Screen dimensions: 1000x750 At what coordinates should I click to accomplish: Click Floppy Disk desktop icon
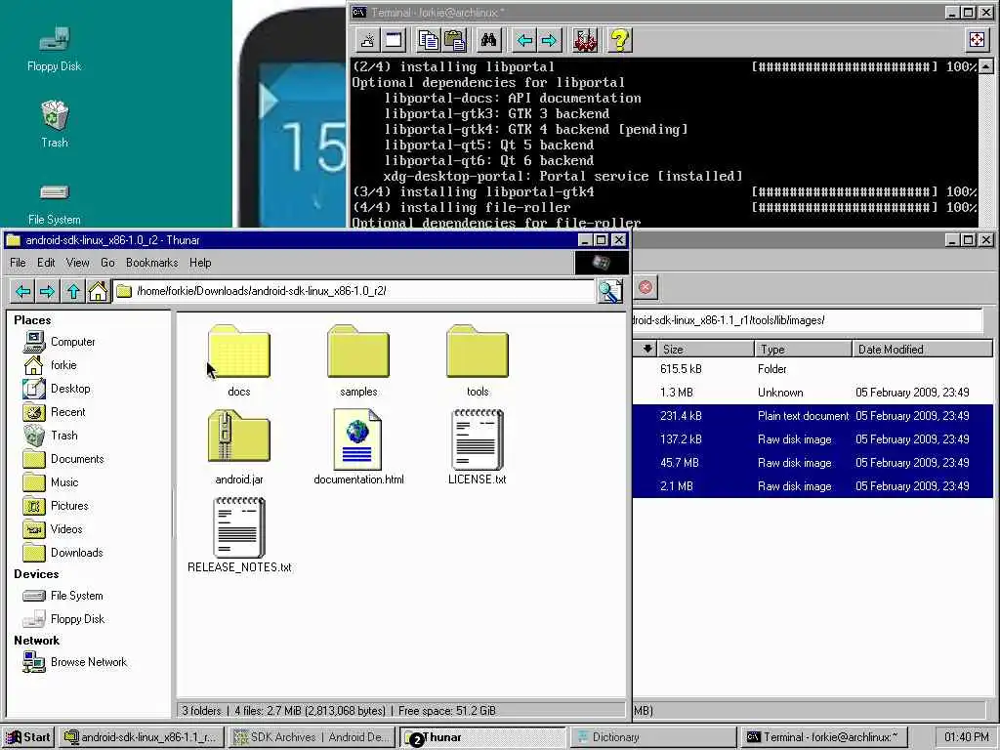55,49
